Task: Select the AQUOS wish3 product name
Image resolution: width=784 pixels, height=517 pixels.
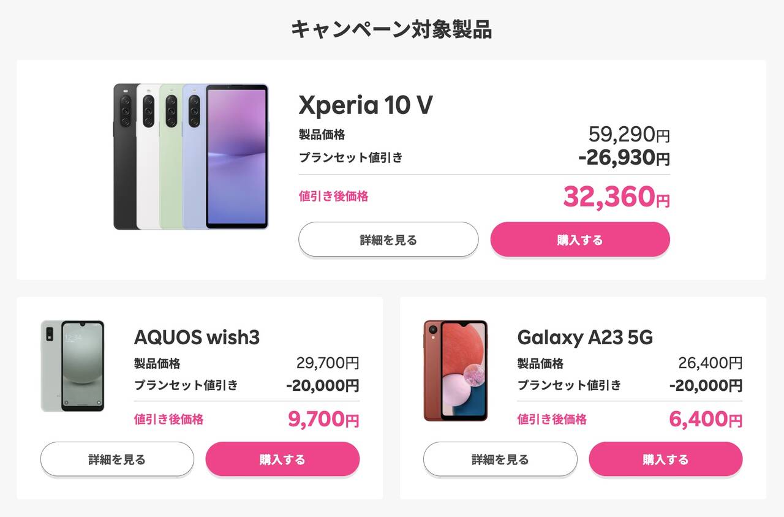Action: point(197,337)
